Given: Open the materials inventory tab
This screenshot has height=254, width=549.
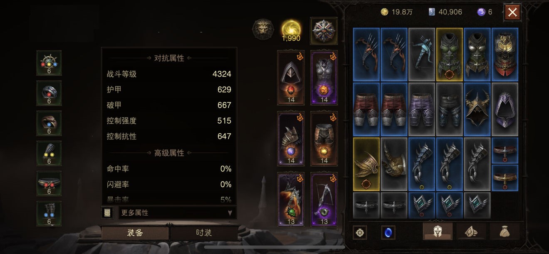Looking at the screenshot, I should (x=470, y=232).
